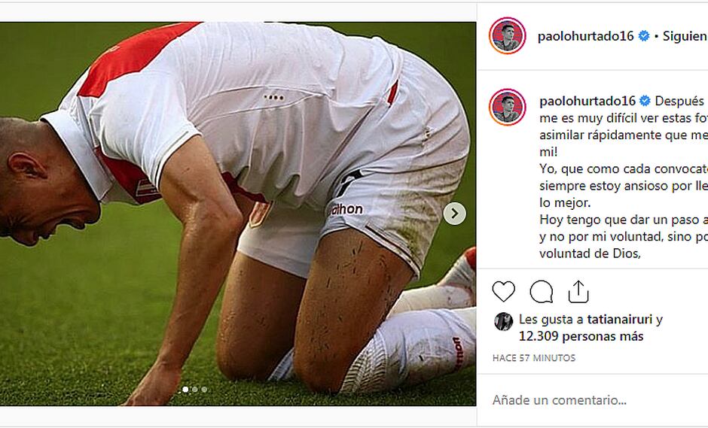Share the post with the upload arrow icon
Screen dimensions: 708x428
click(x=578, y=292)
